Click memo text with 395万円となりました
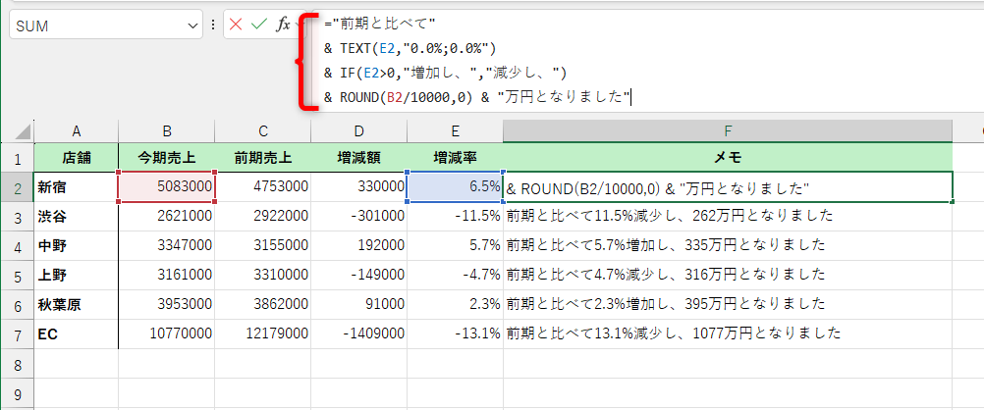The image size is (984, 410). tap(665, 305)
